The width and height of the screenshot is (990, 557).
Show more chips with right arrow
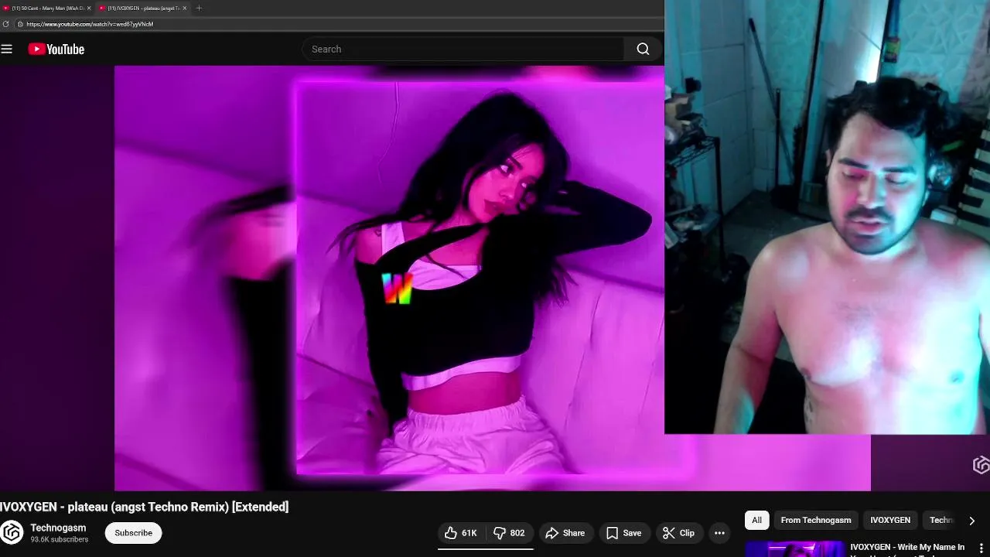971,521
